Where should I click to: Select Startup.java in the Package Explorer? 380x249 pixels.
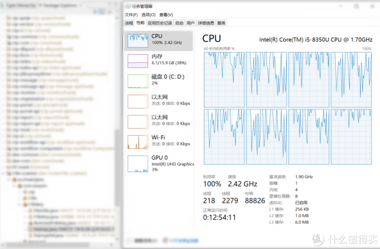71,229
